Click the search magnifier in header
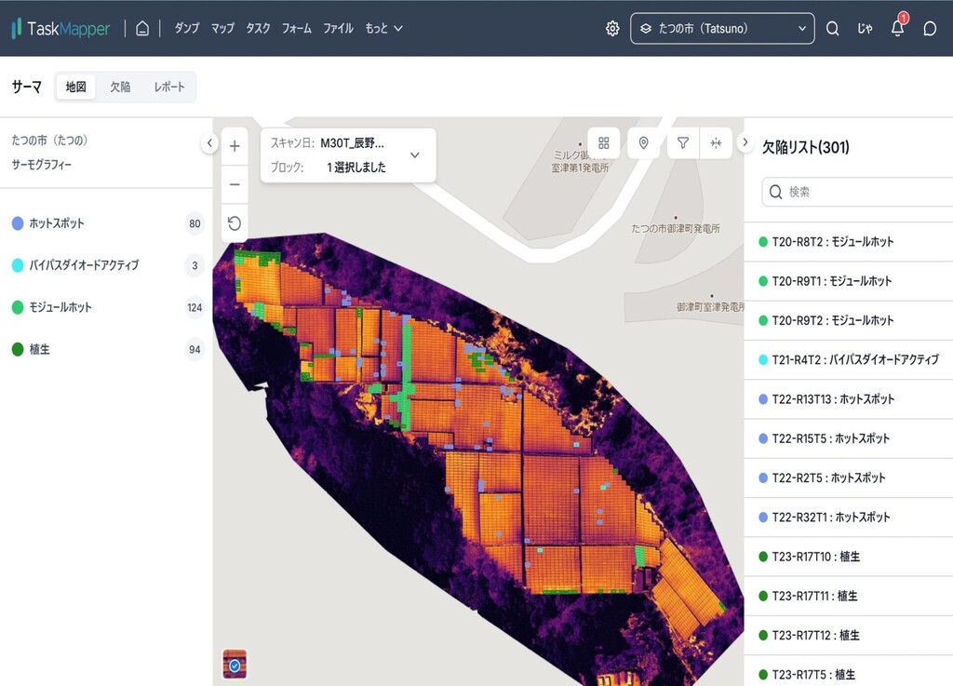 click(x=833, y=28)
